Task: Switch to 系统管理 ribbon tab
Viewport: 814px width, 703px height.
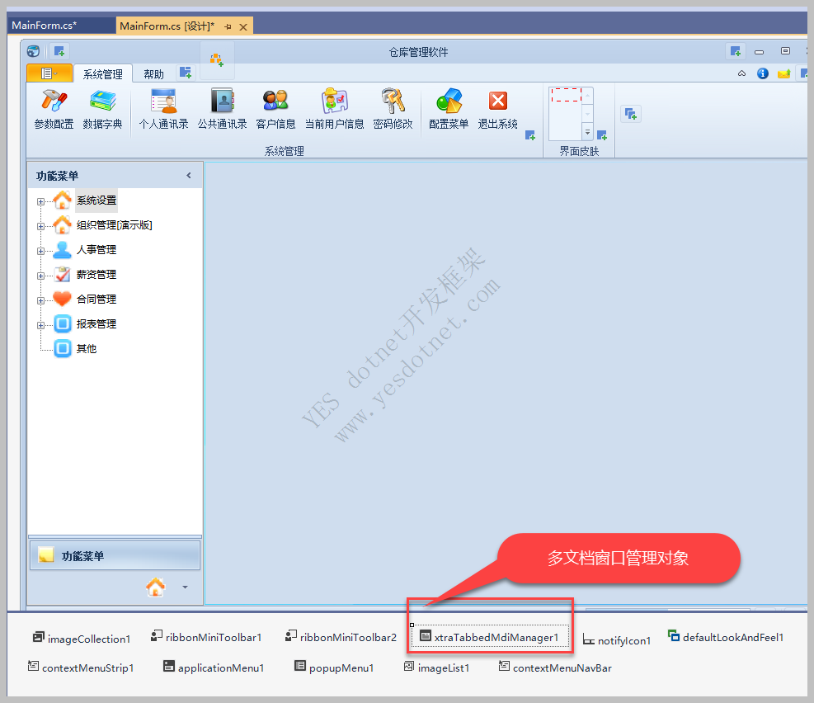Action: click(103, 74)
